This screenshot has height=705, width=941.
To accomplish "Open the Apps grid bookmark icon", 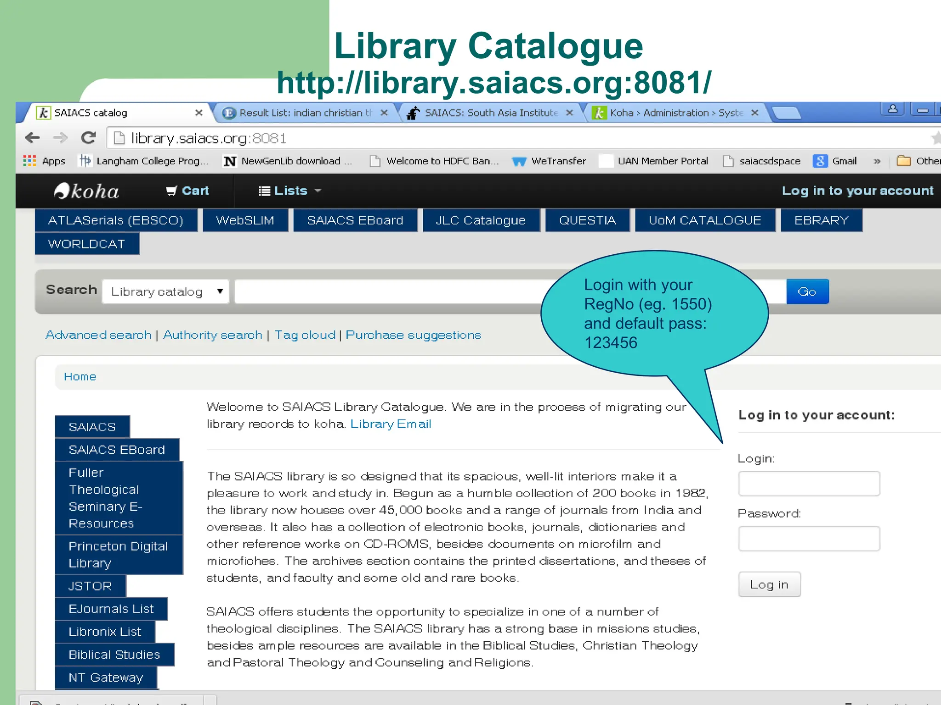I will click(29, 161).
